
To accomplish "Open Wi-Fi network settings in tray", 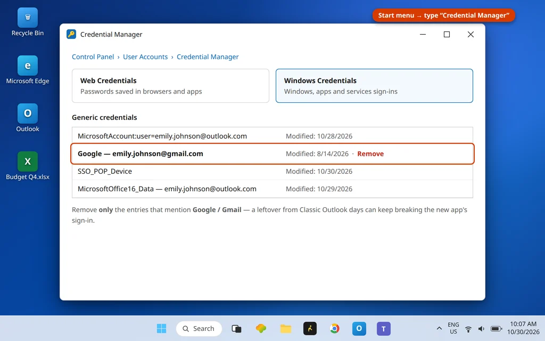I will coord(468,329).
